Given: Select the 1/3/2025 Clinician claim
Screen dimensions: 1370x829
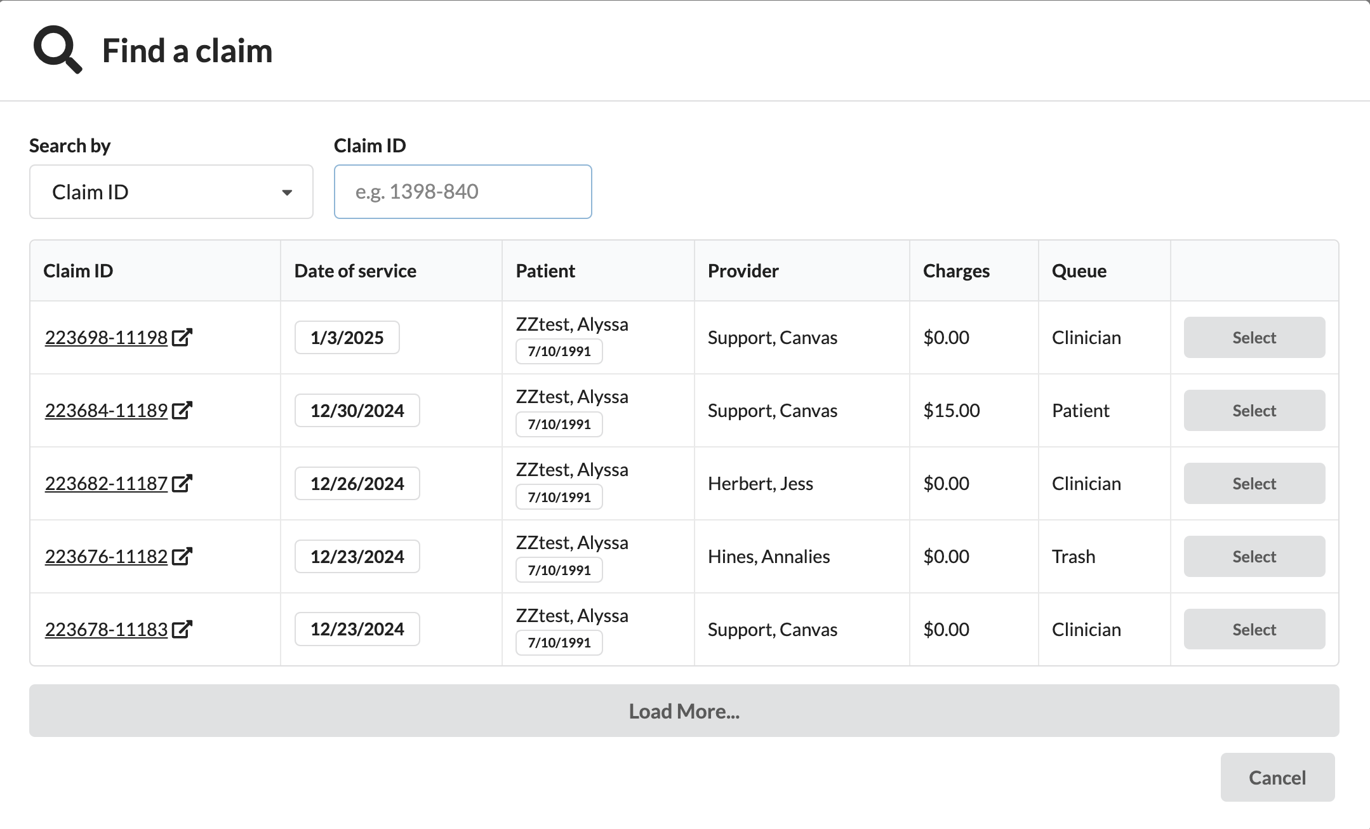Looking at the screenshot, I should tap(1254, 337).
